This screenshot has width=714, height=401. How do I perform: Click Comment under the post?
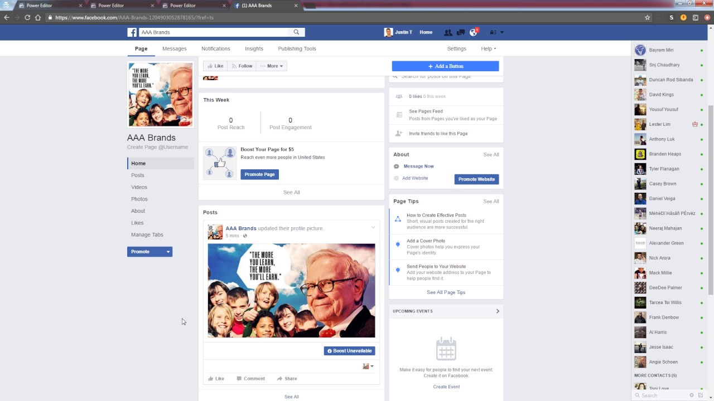(x=250, y=379)
